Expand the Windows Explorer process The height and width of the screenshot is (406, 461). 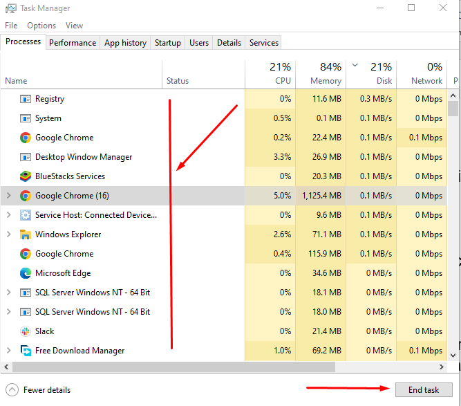tap(8, 234)
